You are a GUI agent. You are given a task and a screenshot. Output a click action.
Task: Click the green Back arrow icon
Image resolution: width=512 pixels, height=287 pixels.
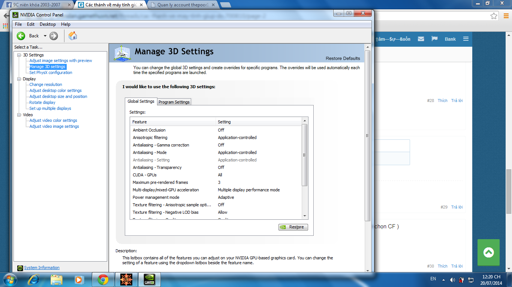pyautogui.click(x=21, y=36)
